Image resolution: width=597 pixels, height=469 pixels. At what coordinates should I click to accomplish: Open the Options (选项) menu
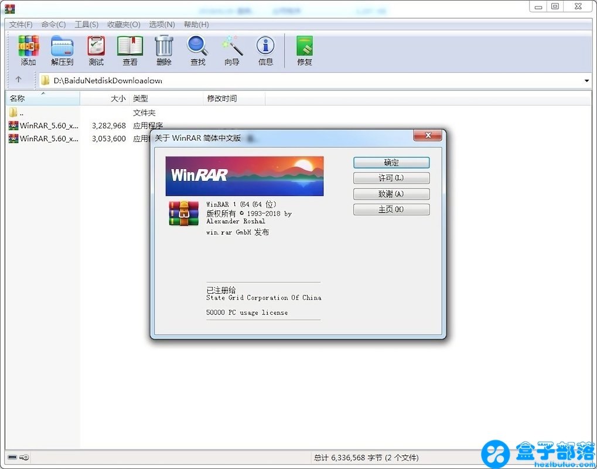tap(162, 25)
